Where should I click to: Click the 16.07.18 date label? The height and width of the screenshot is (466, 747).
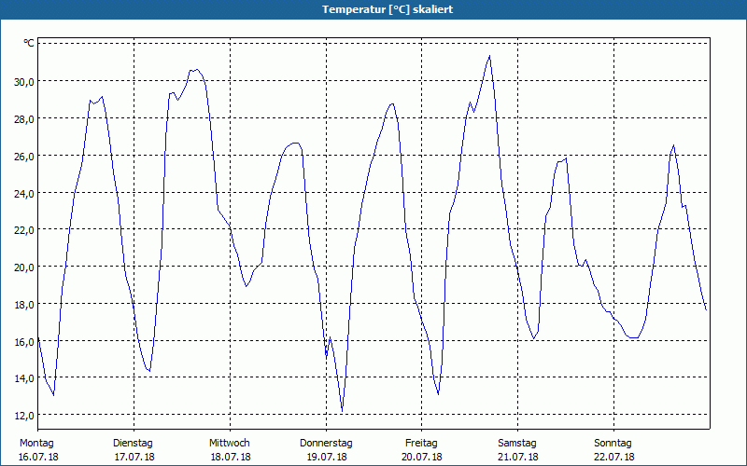click(x=38, y=457)
